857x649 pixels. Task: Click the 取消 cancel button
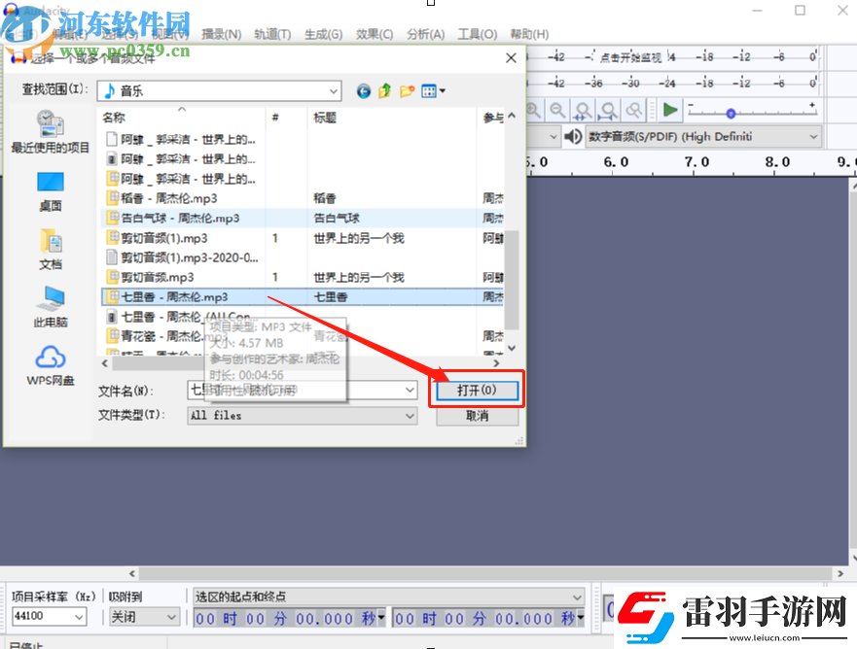[x=478, y=416]
